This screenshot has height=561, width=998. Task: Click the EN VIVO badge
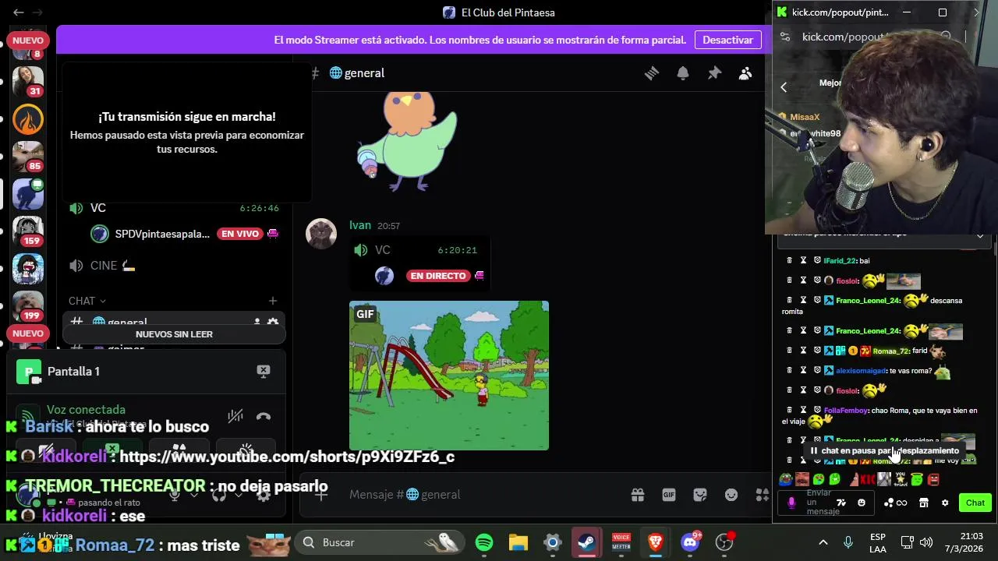point(239,234)
